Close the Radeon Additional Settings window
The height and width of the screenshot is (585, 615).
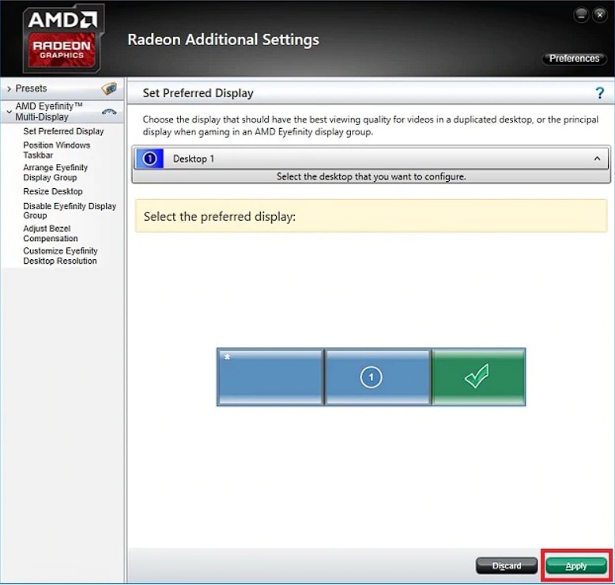click(x=600, y=15)
